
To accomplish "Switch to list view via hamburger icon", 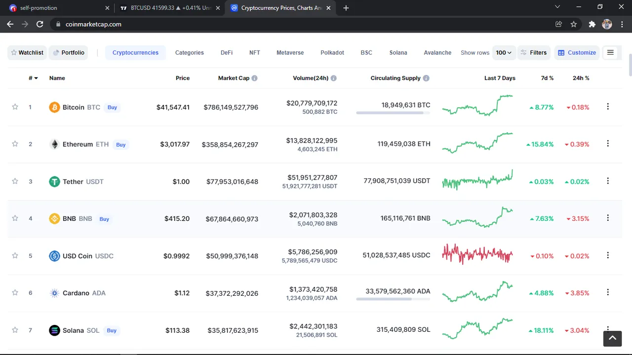I will (610, 52).
